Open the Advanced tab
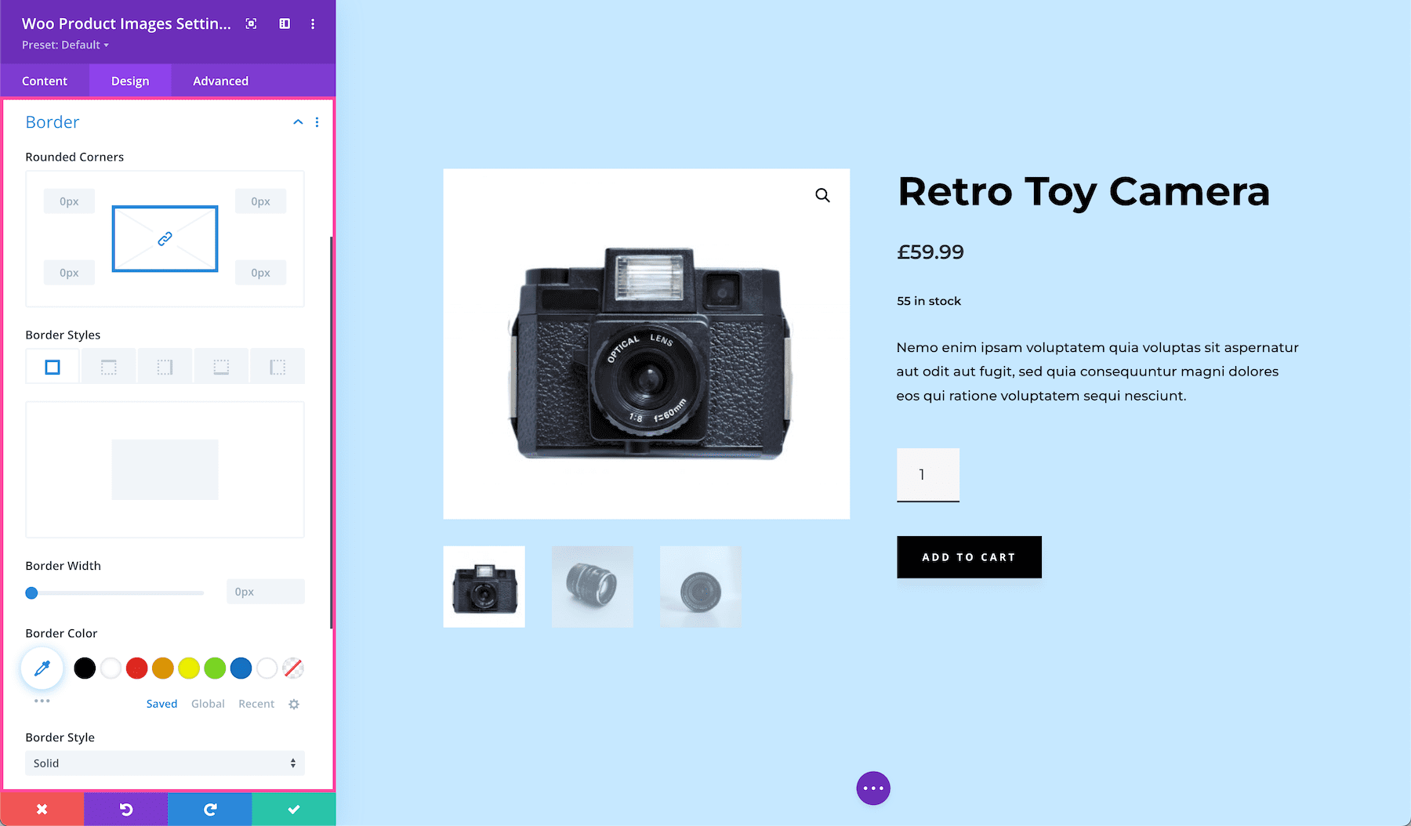 pos(220,81)
